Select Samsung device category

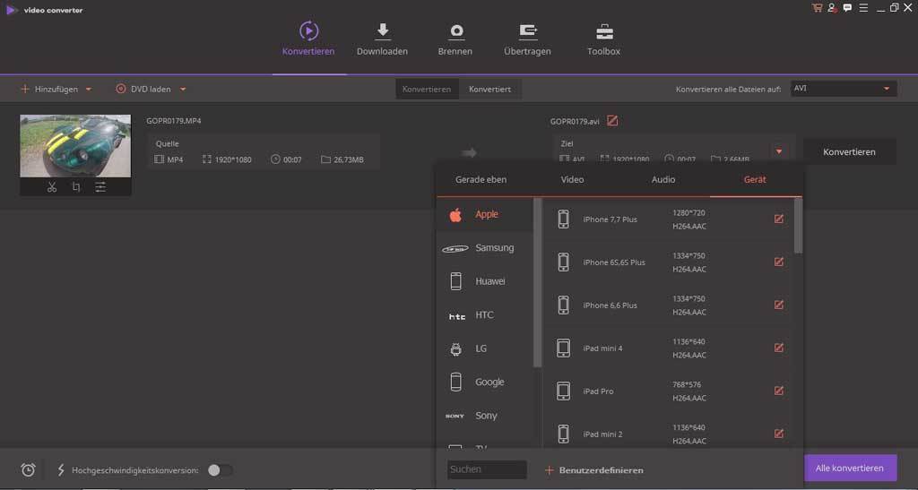(x=485, y=248)
